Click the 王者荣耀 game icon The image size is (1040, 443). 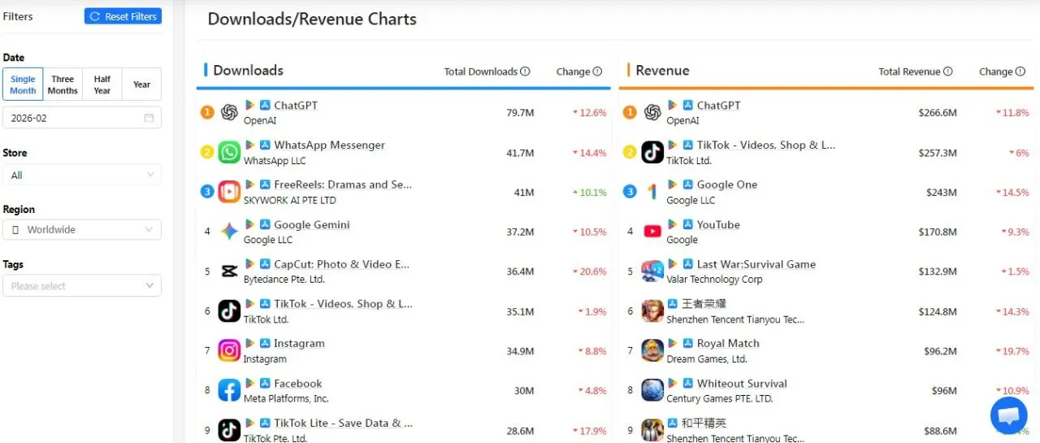[652, 311]
